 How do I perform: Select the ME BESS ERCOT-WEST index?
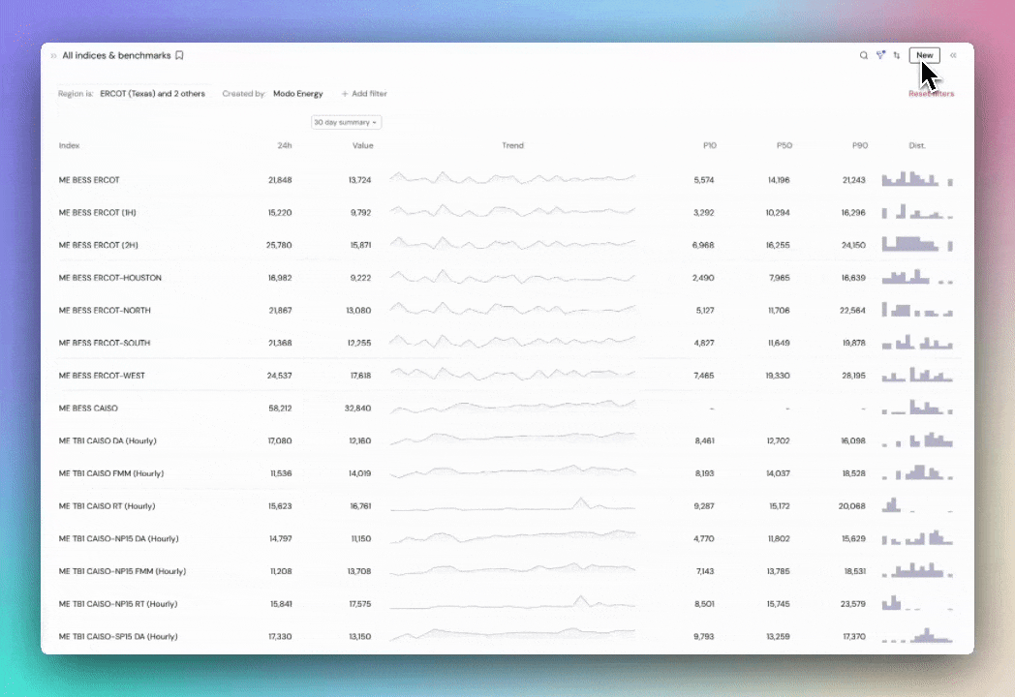click(102, 376)
